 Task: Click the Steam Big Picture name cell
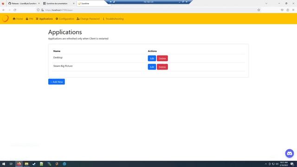(63, 66)
